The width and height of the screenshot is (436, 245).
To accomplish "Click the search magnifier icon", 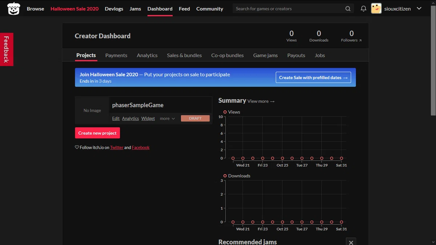I will [x=348, y=9].
